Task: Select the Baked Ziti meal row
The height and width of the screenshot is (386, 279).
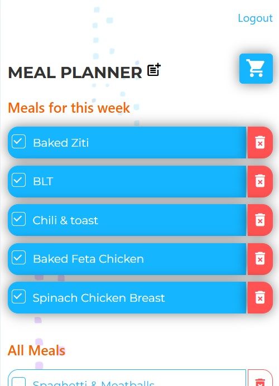Action: [x=127, y=143]
